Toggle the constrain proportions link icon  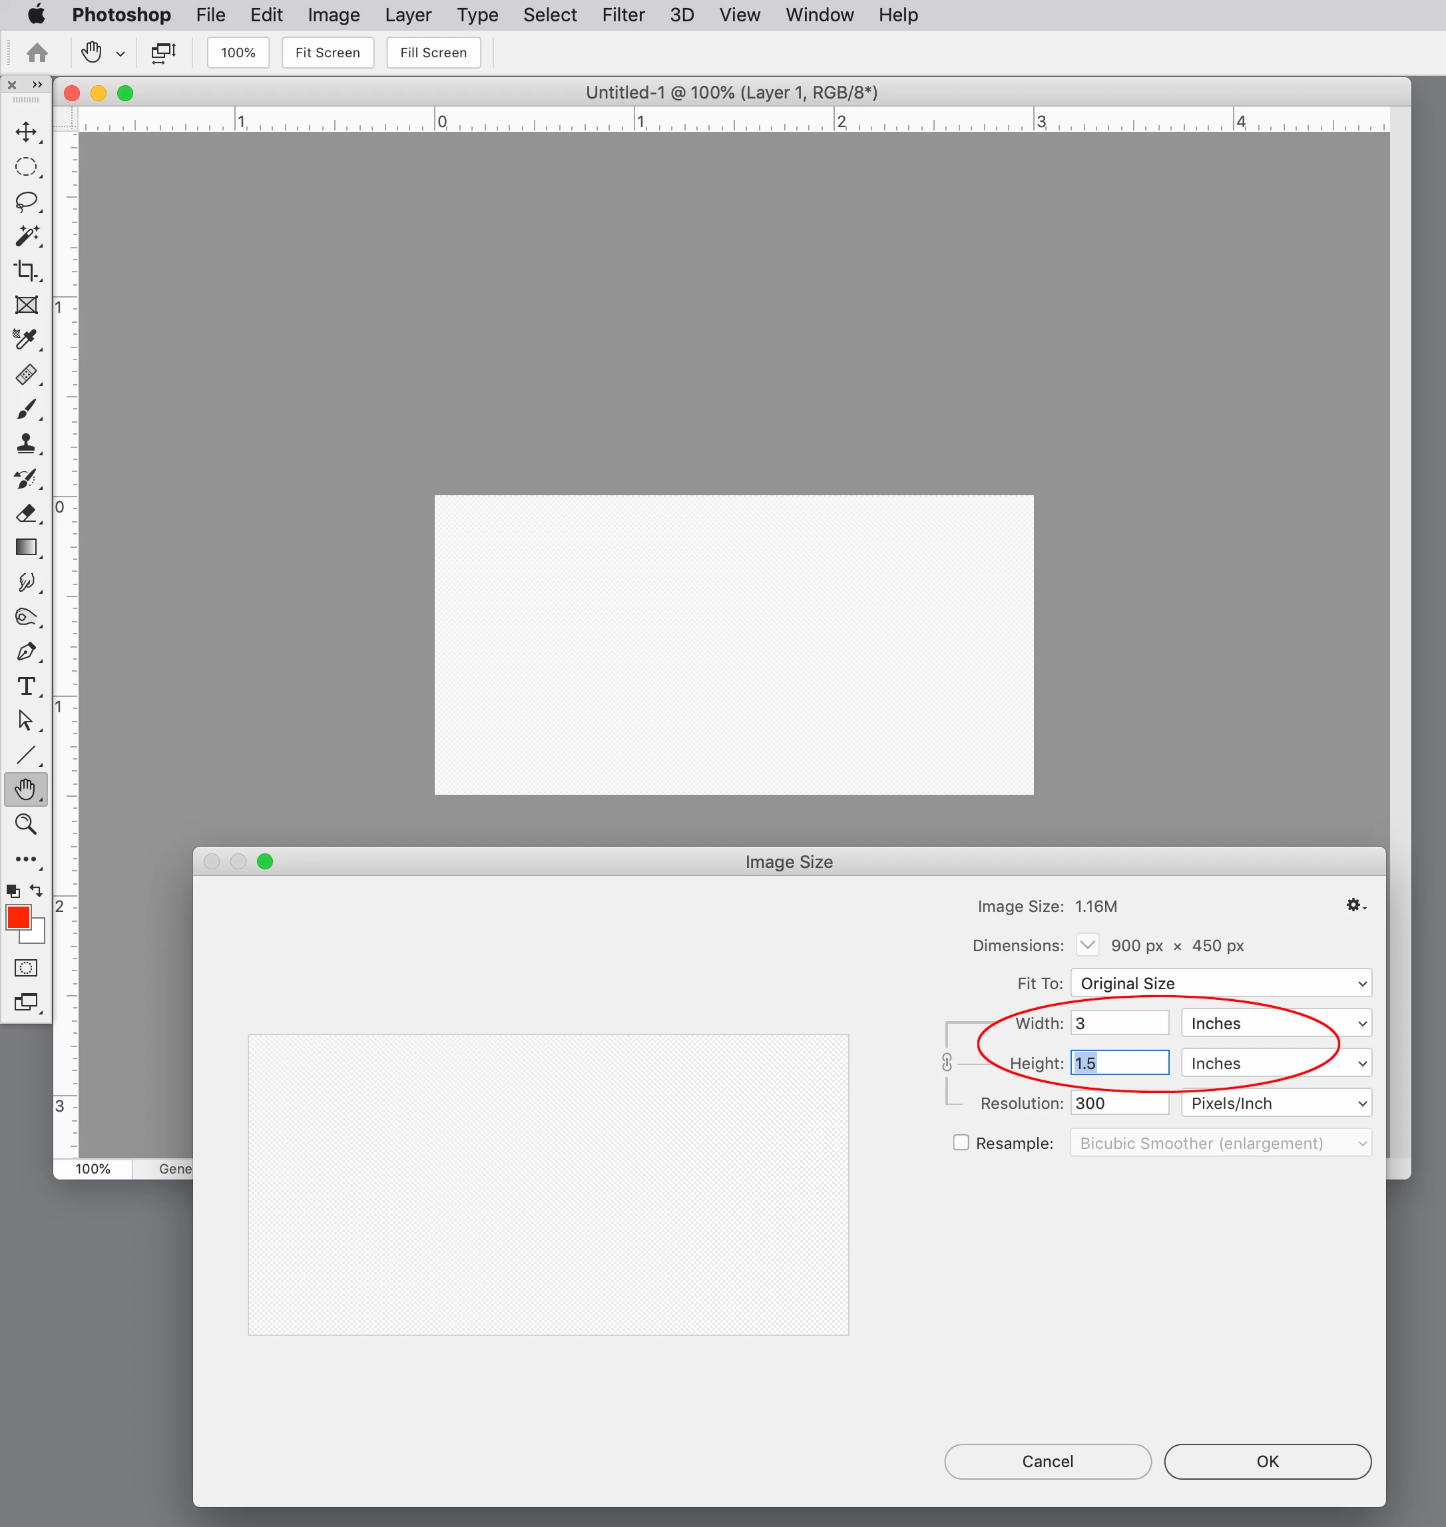(x=947, y=1063)
